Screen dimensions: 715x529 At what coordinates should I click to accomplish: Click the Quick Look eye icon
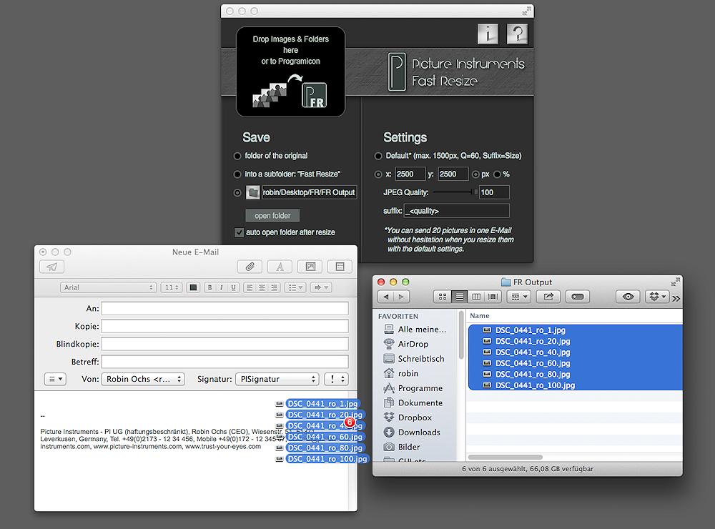click(x=628, y=297)
